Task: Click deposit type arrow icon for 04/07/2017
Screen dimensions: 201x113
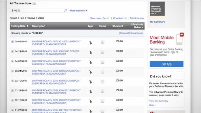Action: [90, 62]
